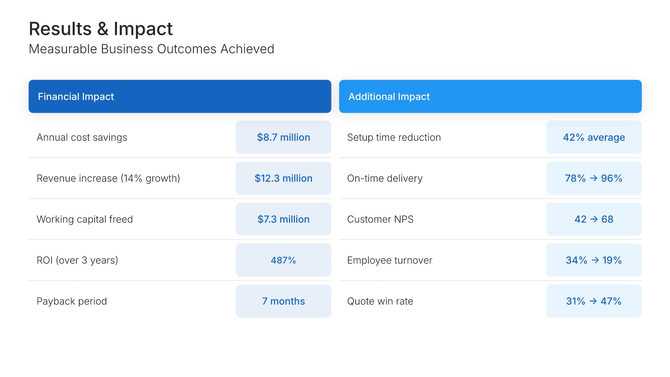This screenshot has width=670, height=377.
Task: Click the arrow in employee turnover value
Action: 595,260
